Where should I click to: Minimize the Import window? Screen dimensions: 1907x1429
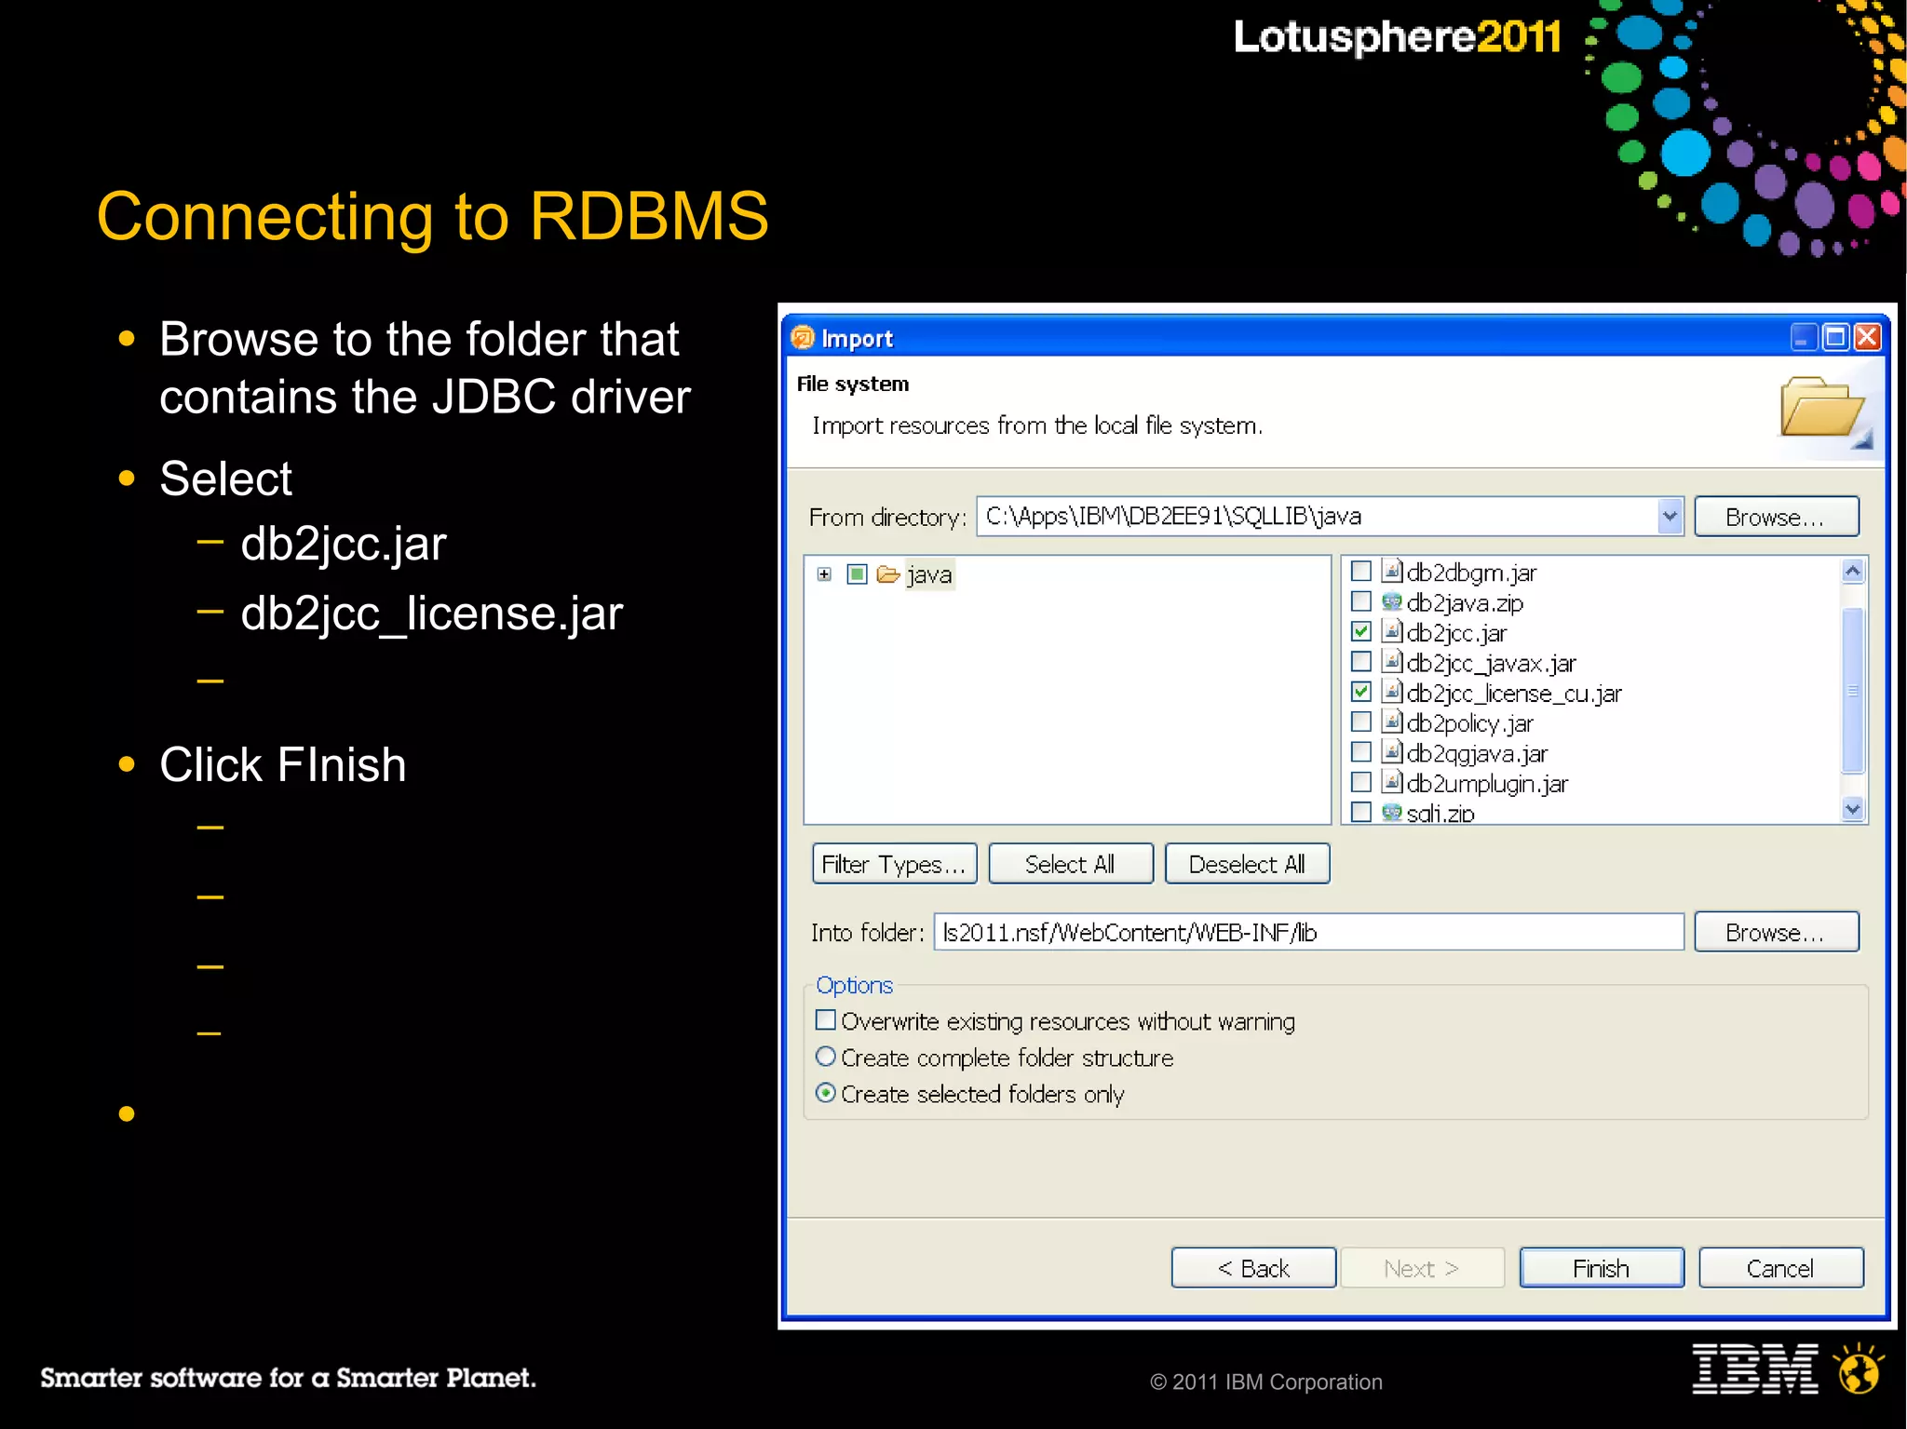(x=1803, y=337)
